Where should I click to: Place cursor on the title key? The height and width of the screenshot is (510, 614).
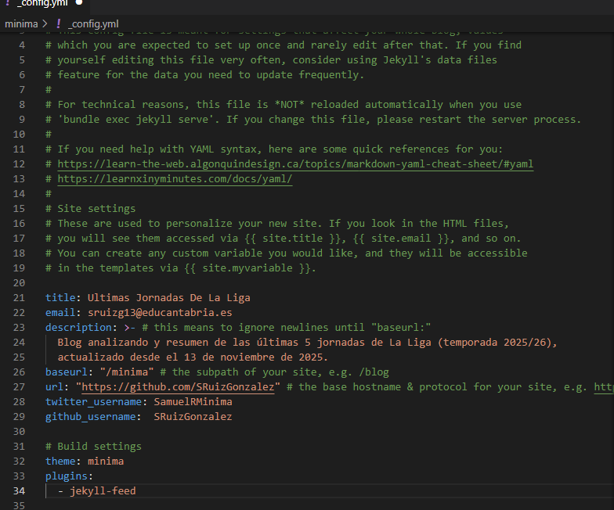[x=60, y=298]
